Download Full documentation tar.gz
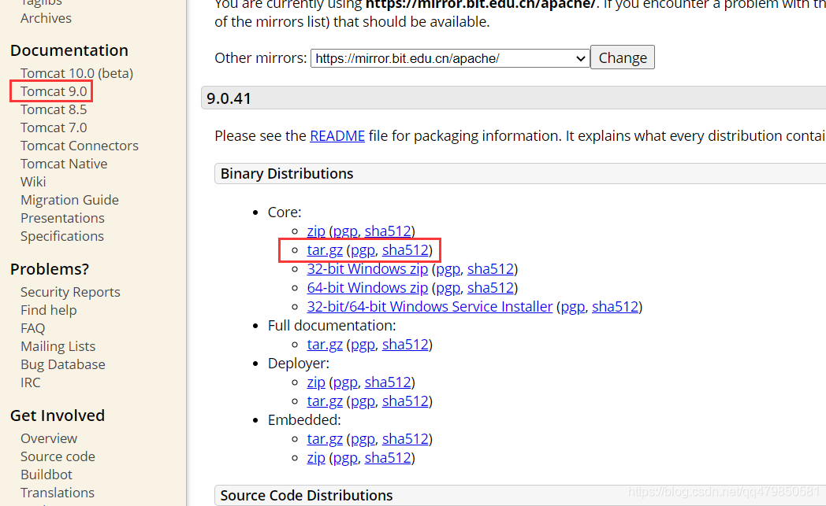The height and width of the screenshot is (506, 826). 325,345
